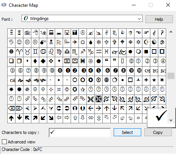Enable the Advanced view checkbox

(x=4, y=142)
